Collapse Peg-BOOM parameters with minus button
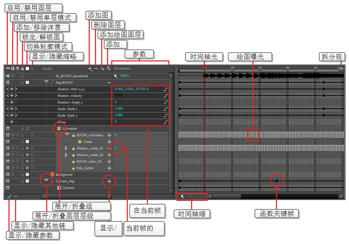 click(109, 83)
